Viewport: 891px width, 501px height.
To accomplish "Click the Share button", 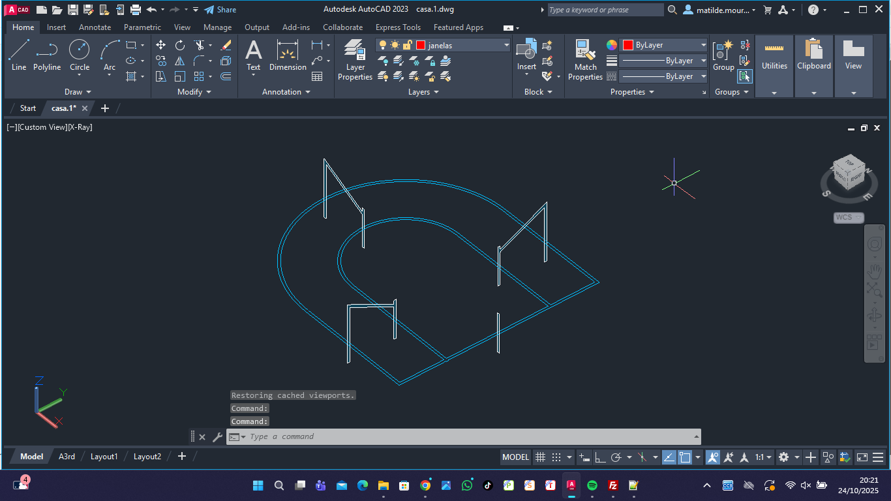I will tap(220, 10).
